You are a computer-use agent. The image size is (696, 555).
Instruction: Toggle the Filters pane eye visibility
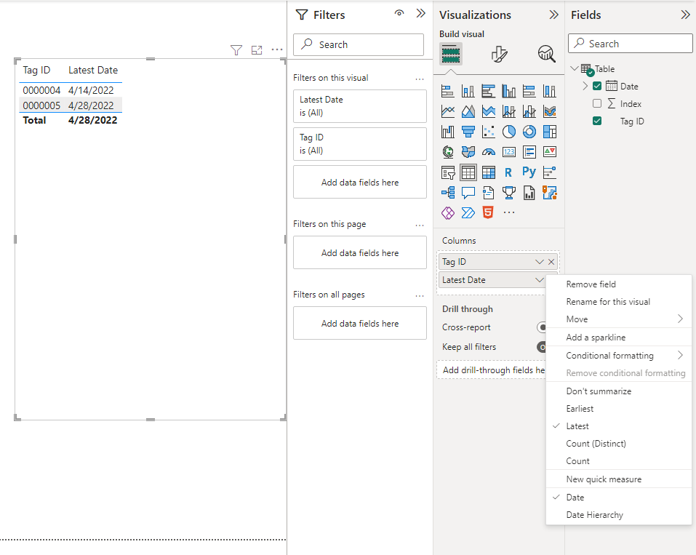click(x=399, y=13)
